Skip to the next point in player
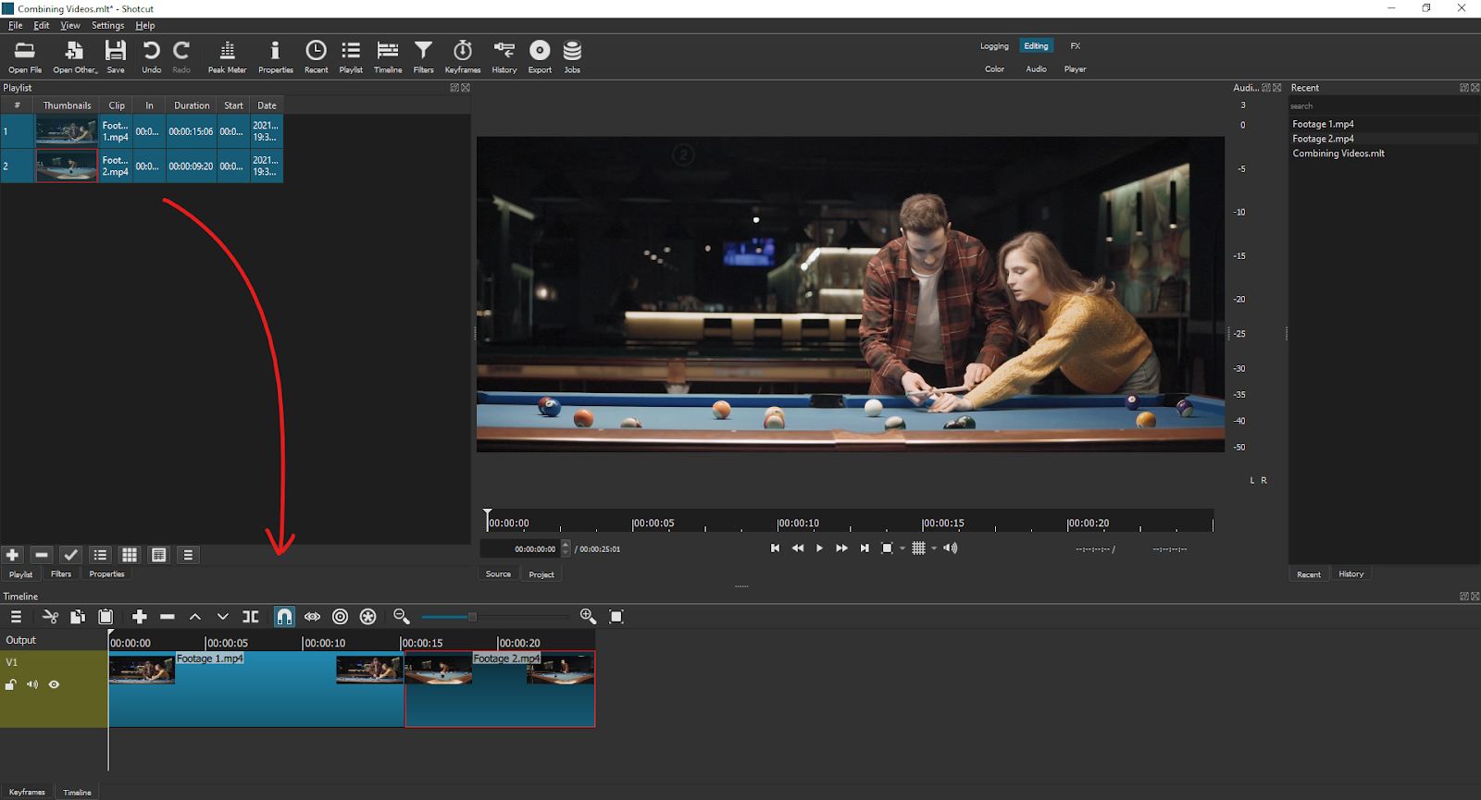 (x=865, y=548)
